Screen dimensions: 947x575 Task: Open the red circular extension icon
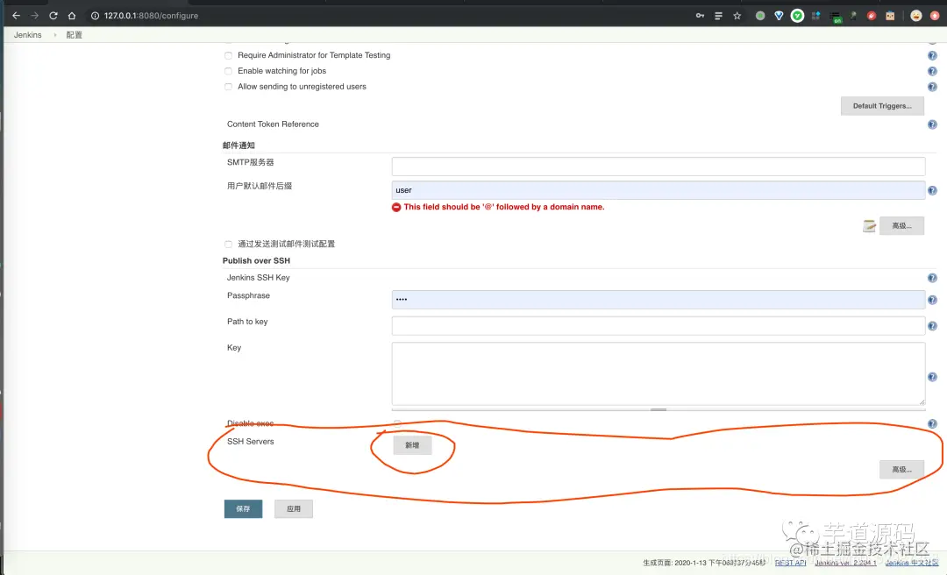pyautogui.click(x=872, y=16)
